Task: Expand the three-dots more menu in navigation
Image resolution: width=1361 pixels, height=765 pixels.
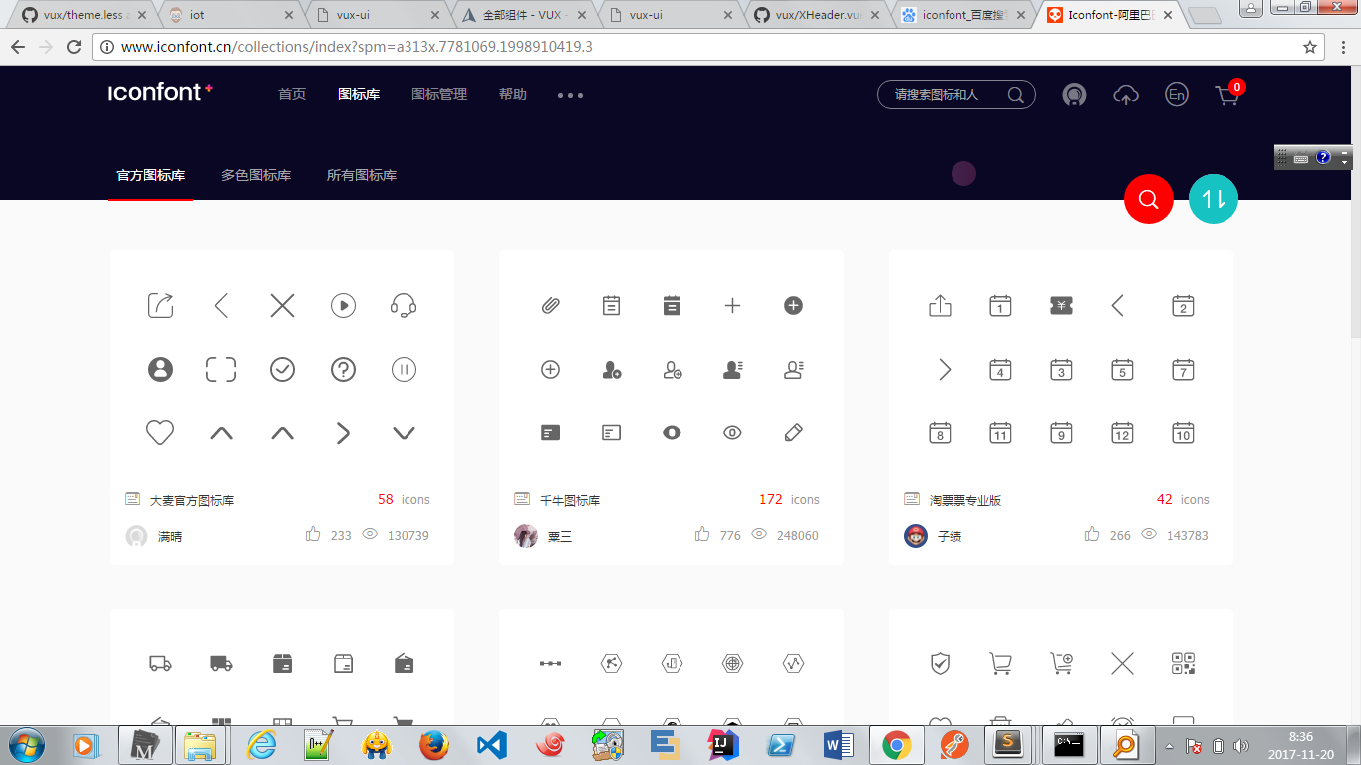Action: 570,95
